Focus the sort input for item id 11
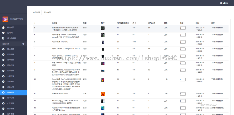The image size is (234, 115). tap(183, 94)
